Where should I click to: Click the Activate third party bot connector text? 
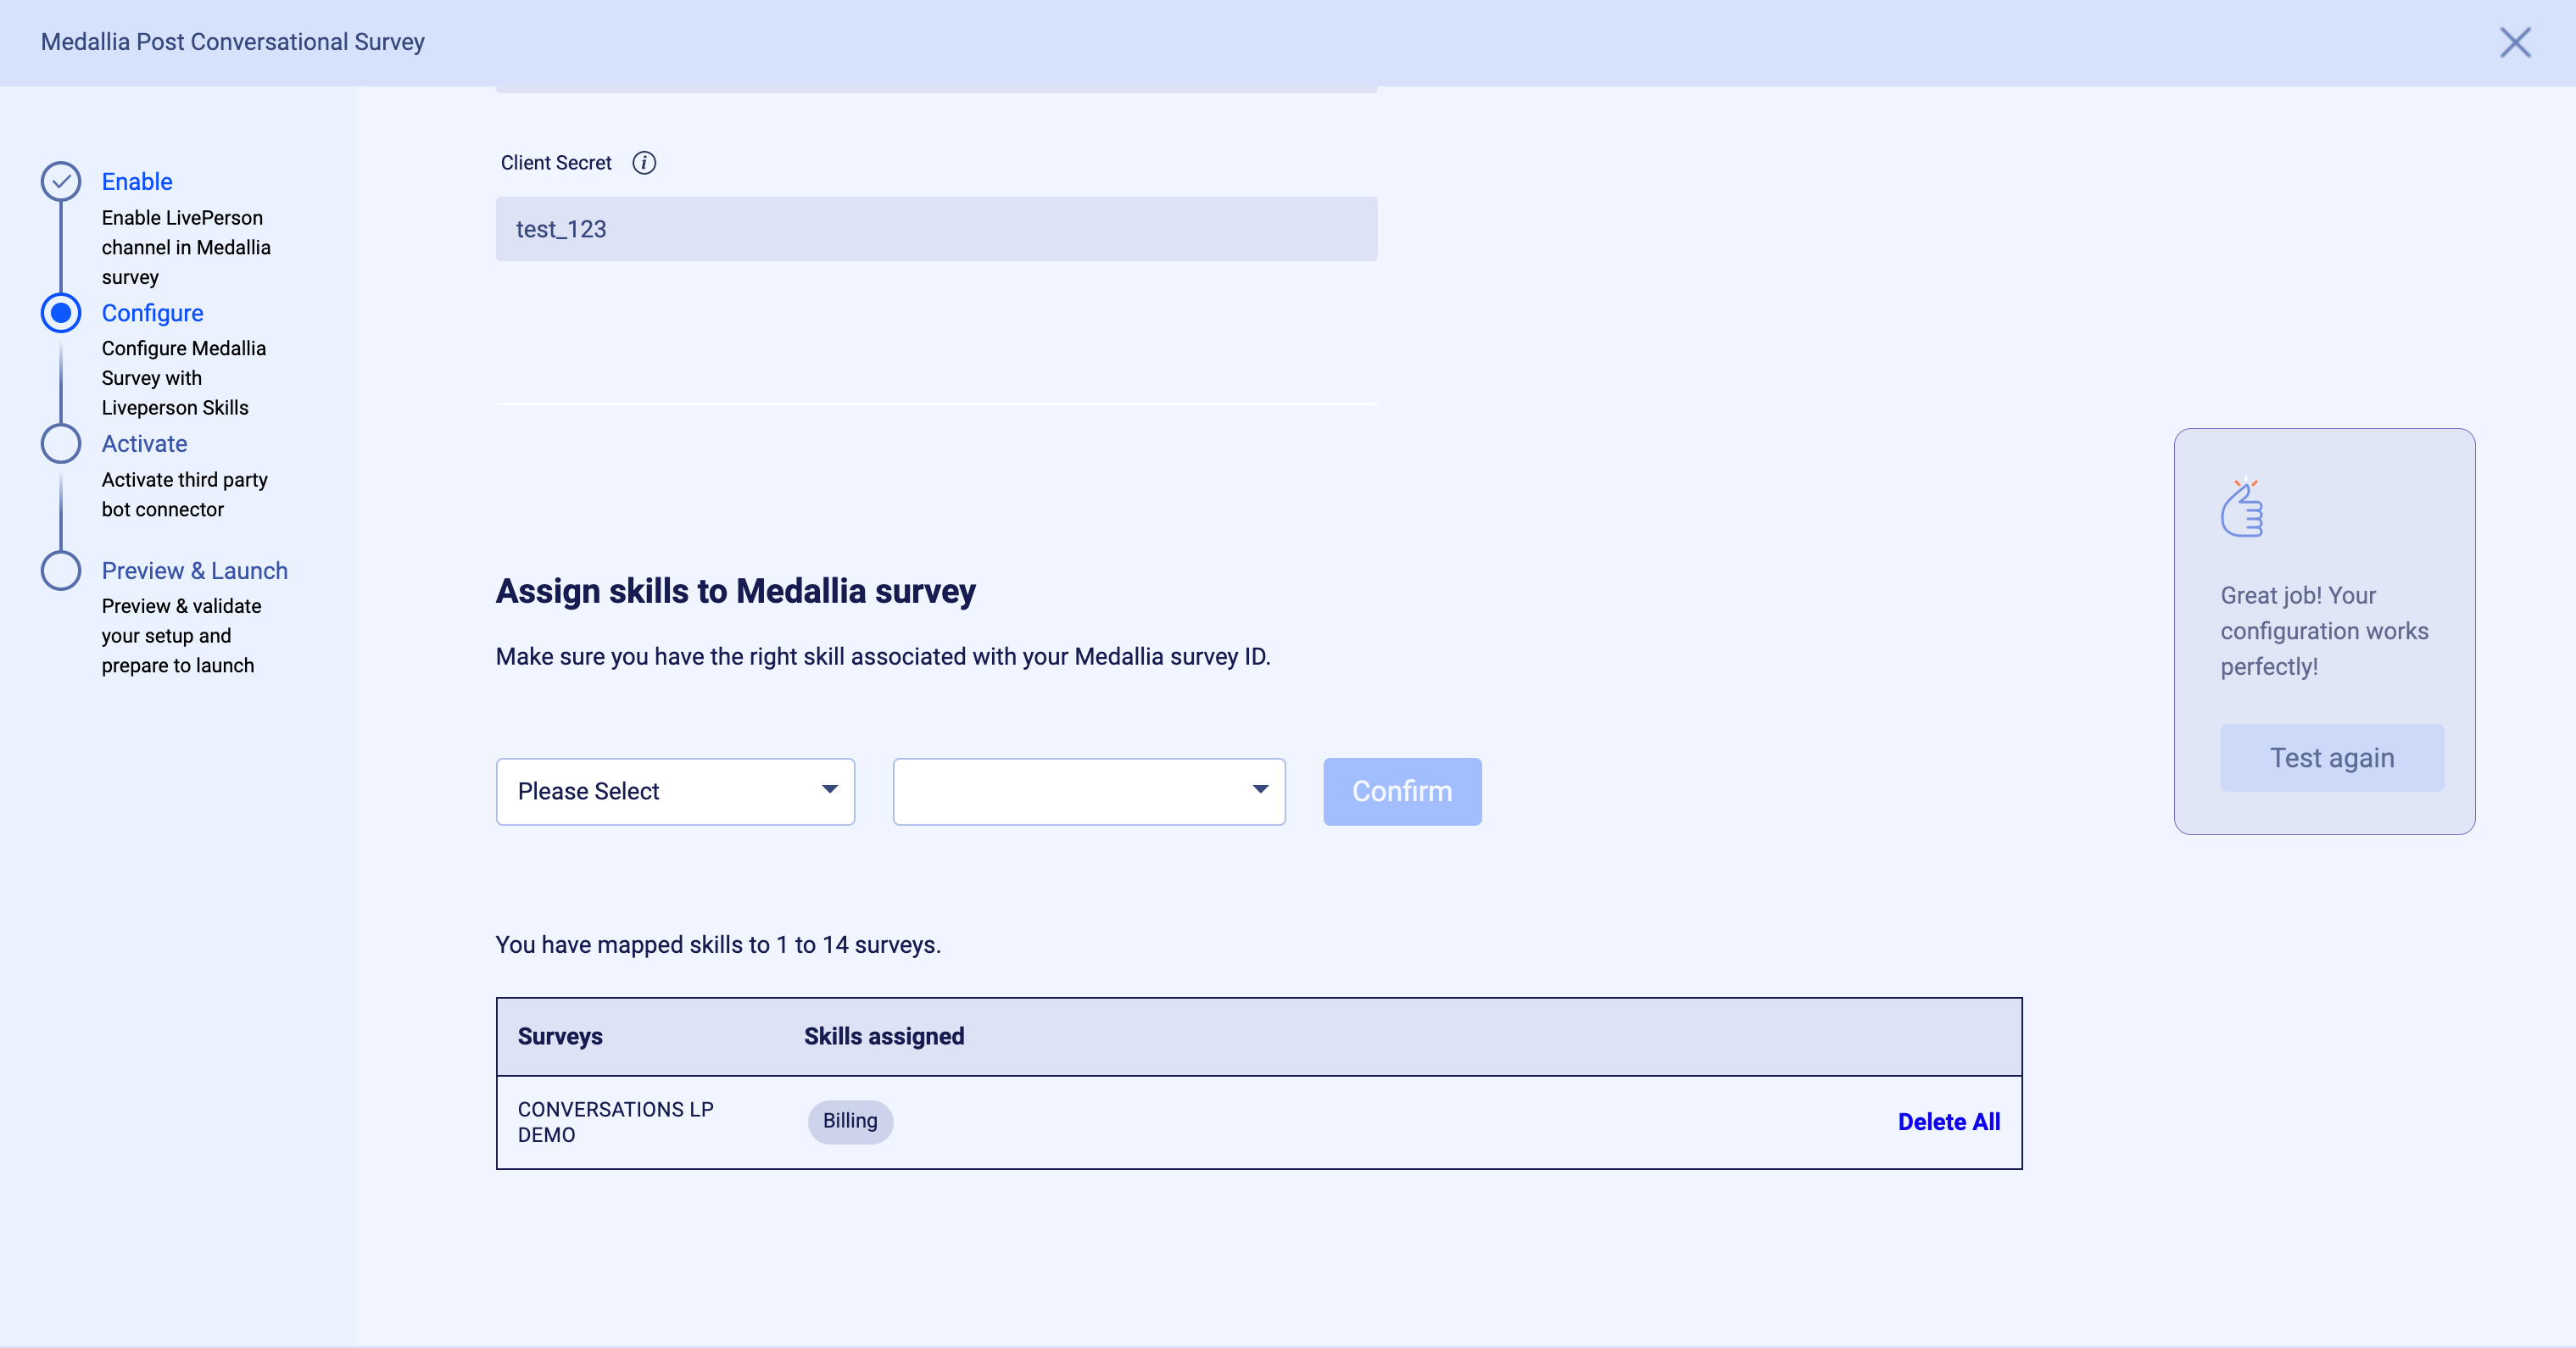tap(185, 494)
